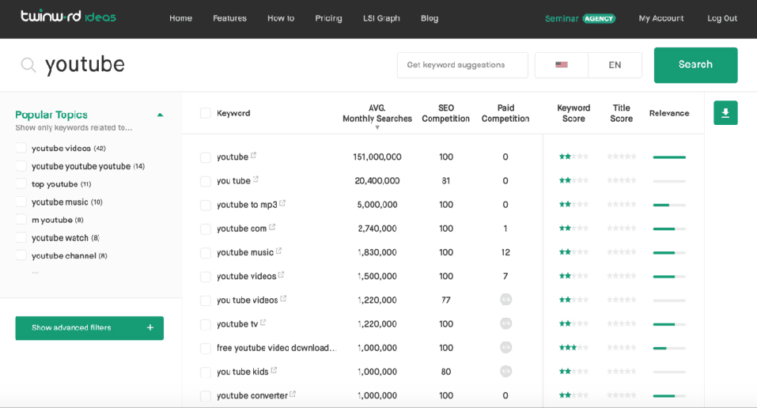
Task: Enable 'youtube videos (42)' topic filter checkbox
Action: (21, 148)
